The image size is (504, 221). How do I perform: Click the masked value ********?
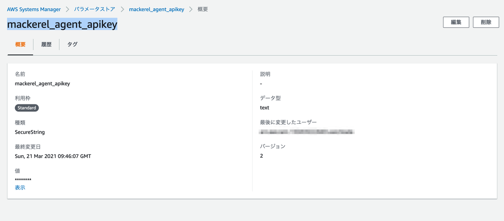(23, 180)
